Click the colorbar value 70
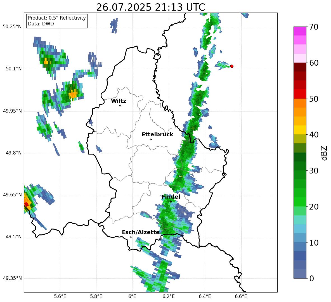This screenshot has height=302, width=331. pyautogui.click(x=314, y=27)
